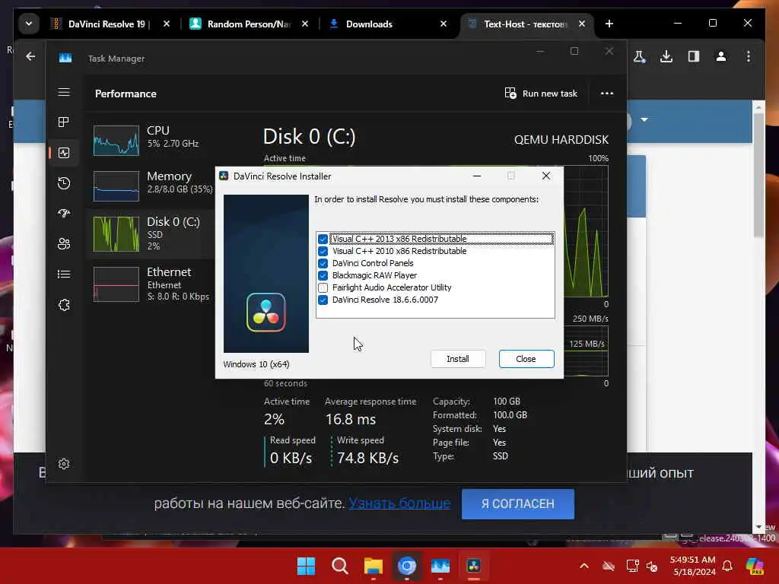Open Windows Search from the taskbar

click(x=340, y=566)
